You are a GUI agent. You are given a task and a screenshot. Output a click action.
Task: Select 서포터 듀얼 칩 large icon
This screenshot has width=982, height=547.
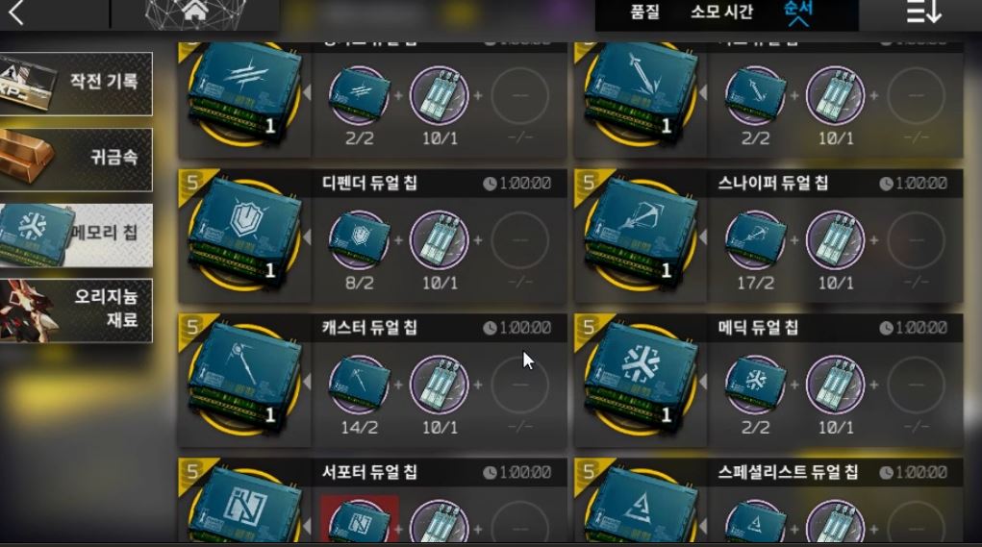(x=244, y=505)
